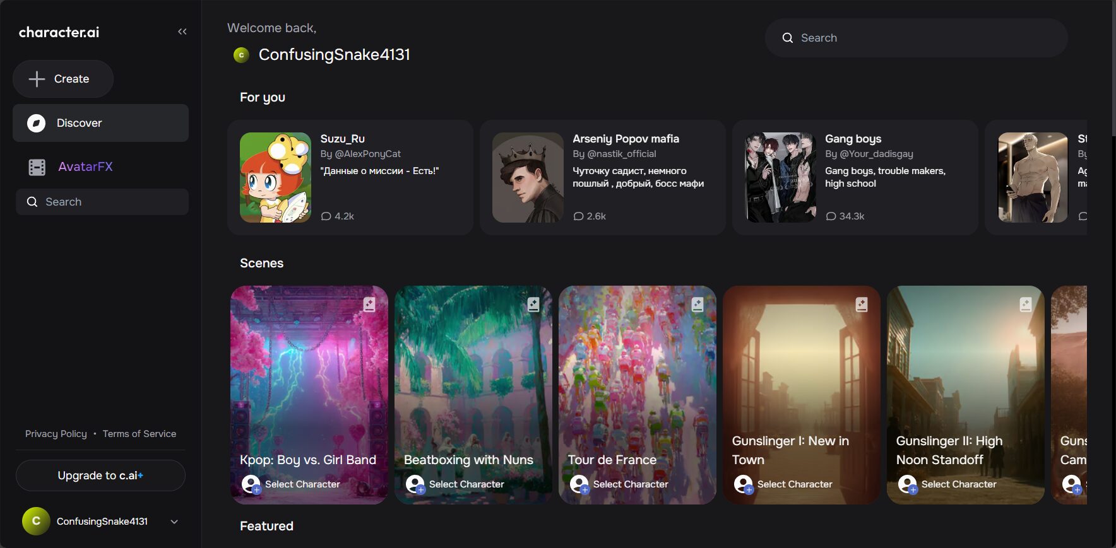Open the Gang boys character thumbnail
This screenshot has height=548, width=1116.
coord(780,177)
